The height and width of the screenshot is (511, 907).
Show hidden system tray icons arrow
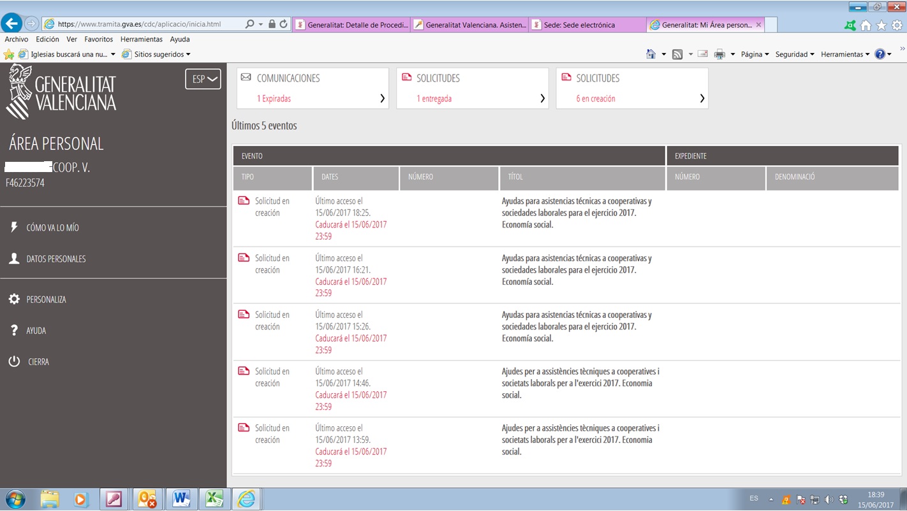coord(771,500)
